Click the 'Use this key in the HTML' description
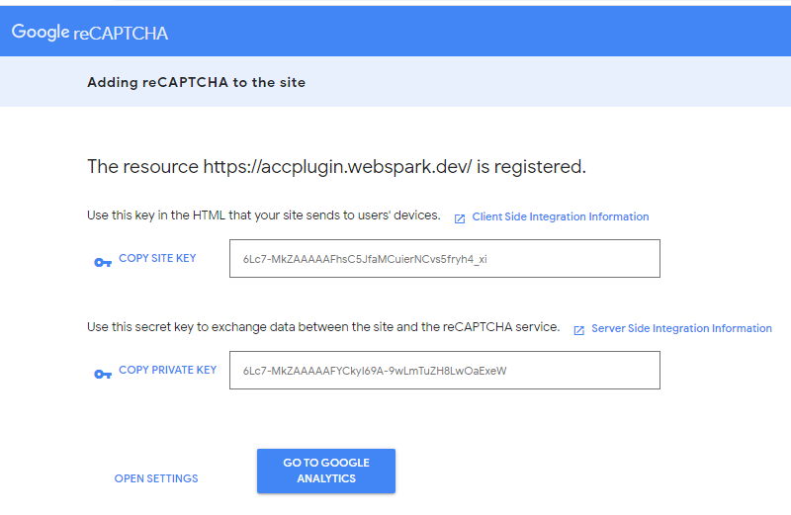This screenshot has height=515, width=791. (x=263, y=215)
